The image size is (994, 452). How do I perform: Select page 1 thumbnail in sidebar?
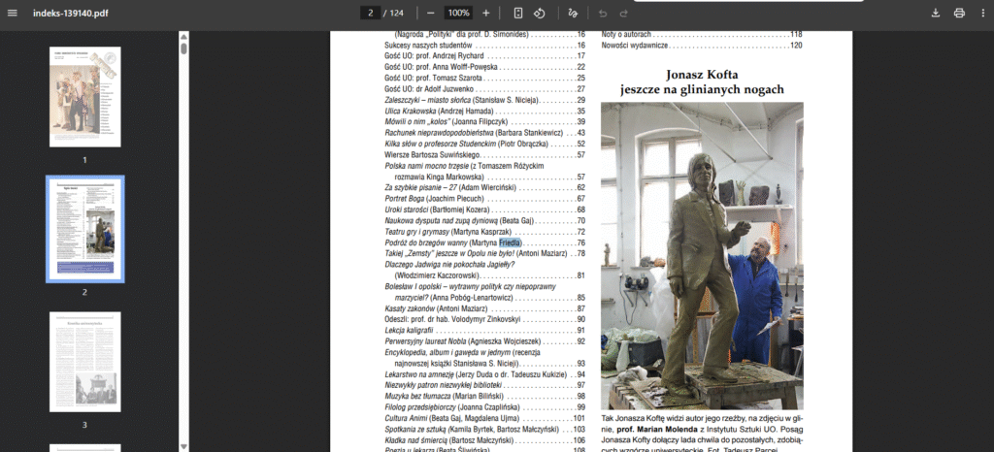point(85,97)
